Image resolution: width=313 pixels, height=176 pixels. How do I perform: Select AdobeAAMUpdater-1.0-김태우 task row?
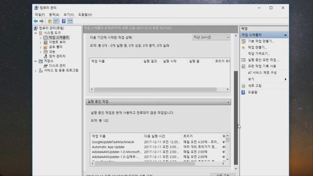(x=157, y=157)
